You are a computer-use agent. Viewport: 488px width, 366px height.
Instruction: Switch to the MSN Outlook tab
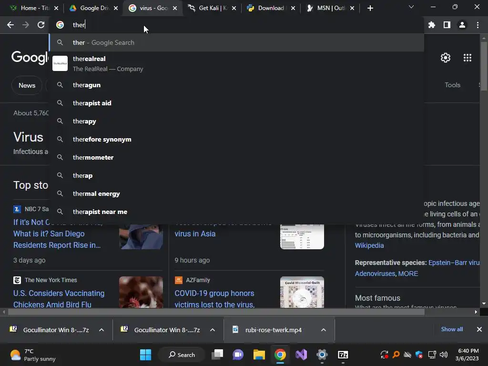[x=330, y=8]
